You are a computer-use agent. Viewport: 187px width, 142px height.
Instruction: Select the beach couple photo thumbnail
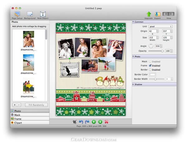click(28, 62)
